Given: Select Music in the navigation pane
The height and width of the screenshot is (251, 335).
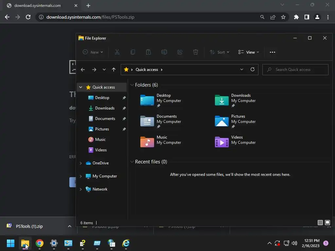Looking at the screenshot, I should point(100,140).
